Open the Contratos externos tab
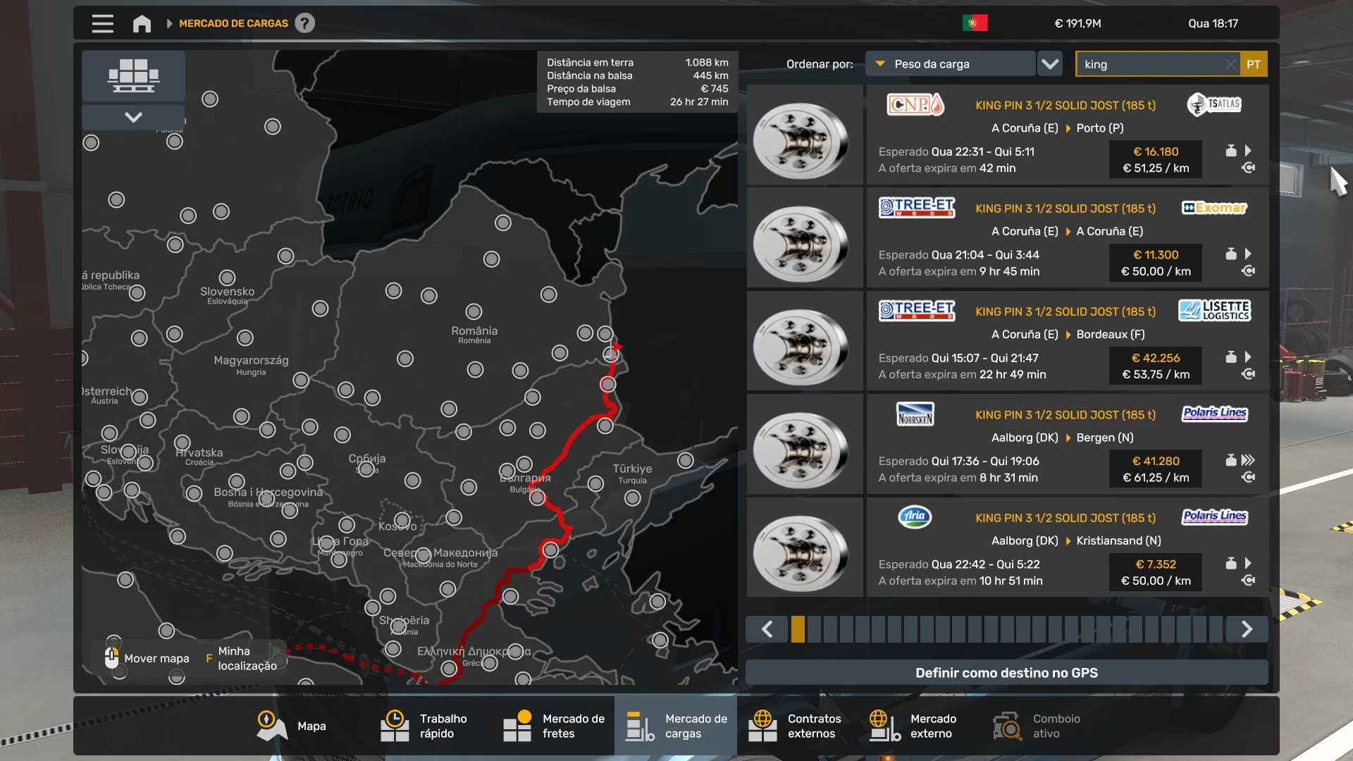This screenshot has width=1353, height=761. click(796, 726)
